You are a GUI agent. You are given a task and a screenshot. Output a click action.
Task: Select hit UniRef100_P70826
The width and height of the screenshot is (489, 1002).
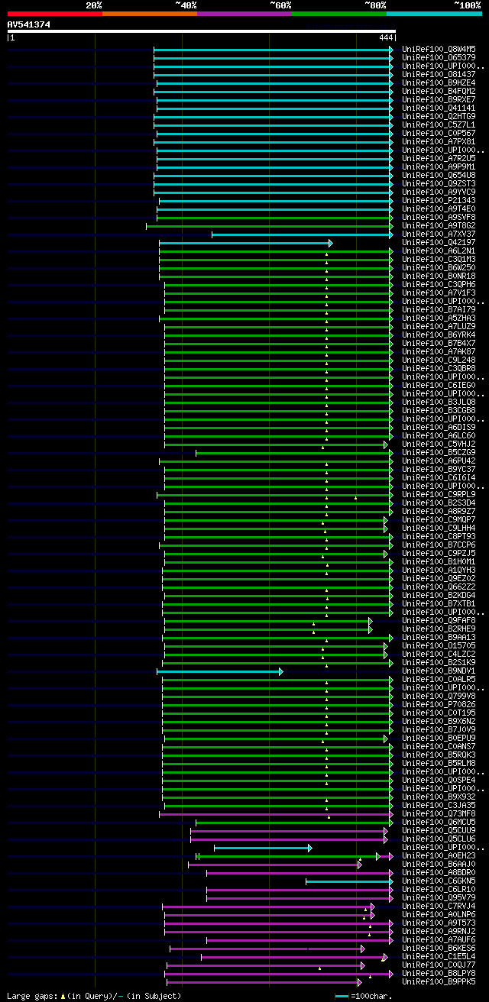pos(439,704)
